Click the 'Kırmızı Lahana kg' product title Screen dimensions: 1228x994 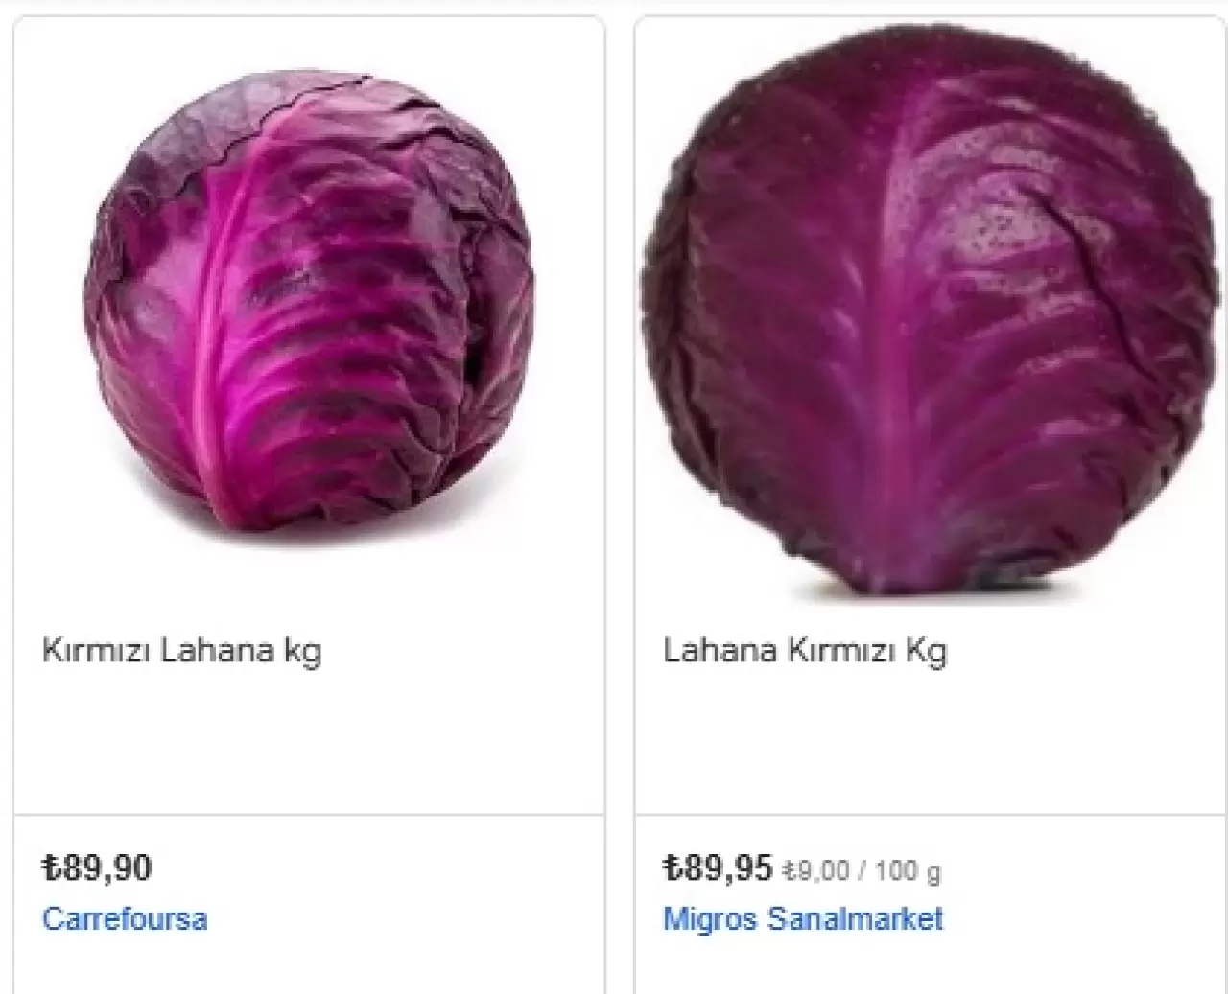click(x=182, y=652)
